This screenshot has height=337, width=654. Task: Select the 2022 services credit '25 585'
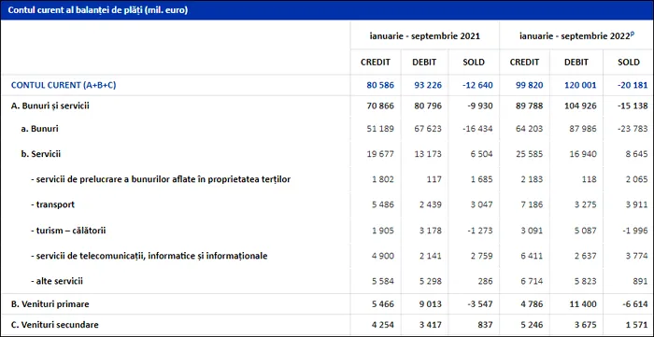coord(529,154)
